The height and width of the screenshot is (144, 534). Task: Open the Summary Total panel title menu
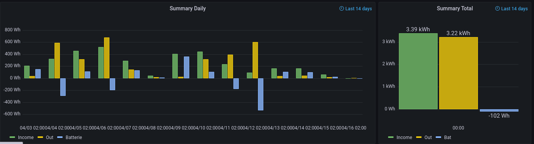(x=455, y=8)
